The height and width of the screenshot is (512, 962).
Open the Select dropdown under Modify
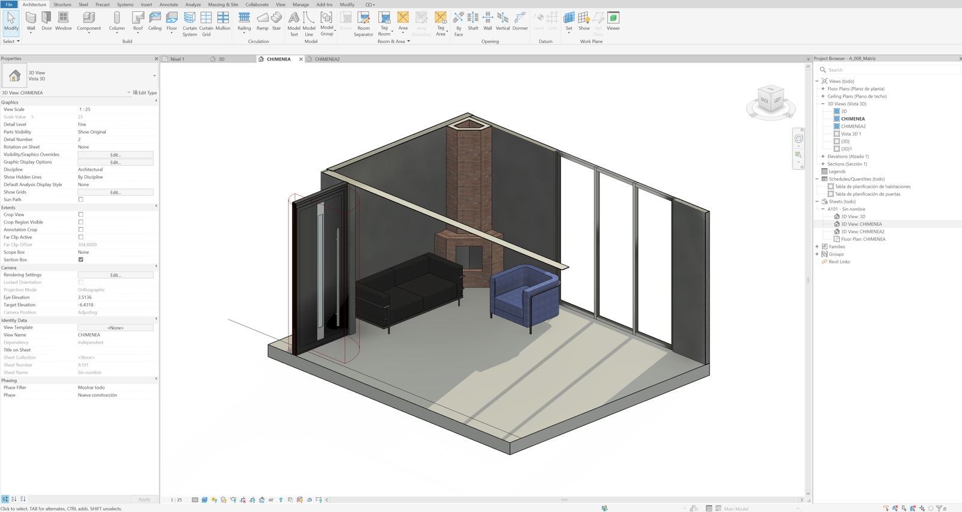[11, 41]
